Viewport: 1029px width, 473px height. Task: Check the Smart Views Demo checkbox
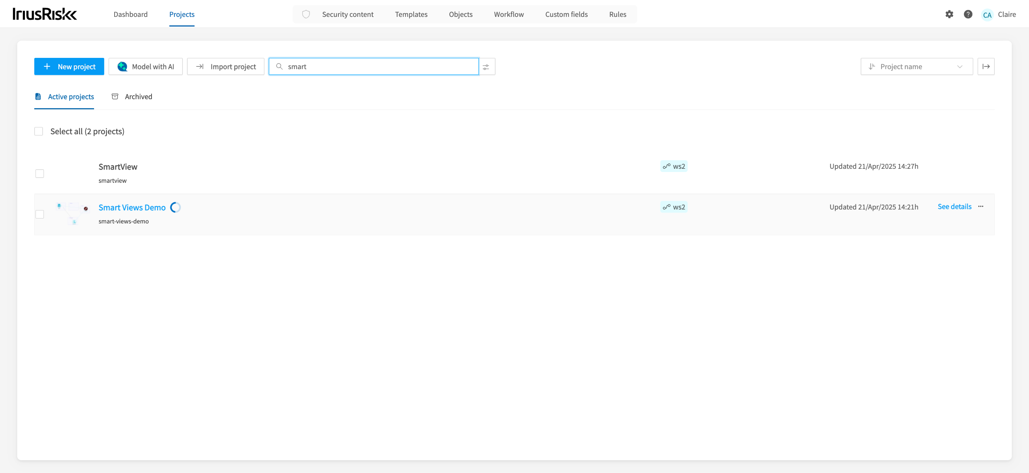click(39, 214)
